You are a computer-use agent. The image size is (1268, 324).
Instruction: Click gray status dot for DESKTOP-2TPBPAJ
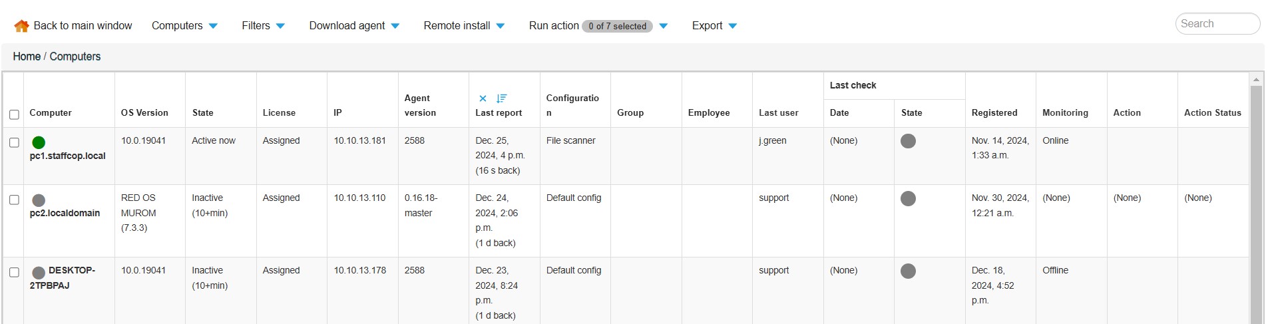tap(39, 273)
